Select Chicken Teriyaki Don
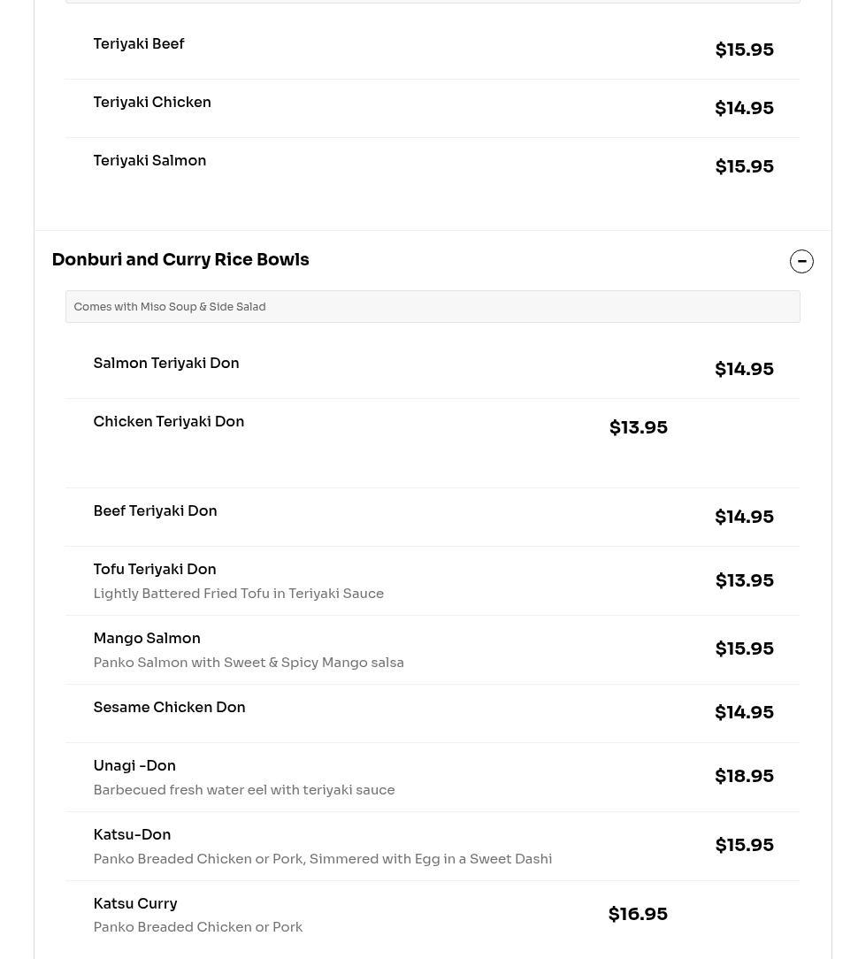The height and width of the screenshot is (959, 858). coord(433,443)
